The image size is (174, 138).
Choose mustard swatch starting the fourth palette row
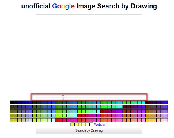pos(12,116)
